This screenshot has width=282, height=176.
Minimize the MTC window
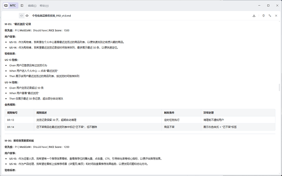click(259, 6)
